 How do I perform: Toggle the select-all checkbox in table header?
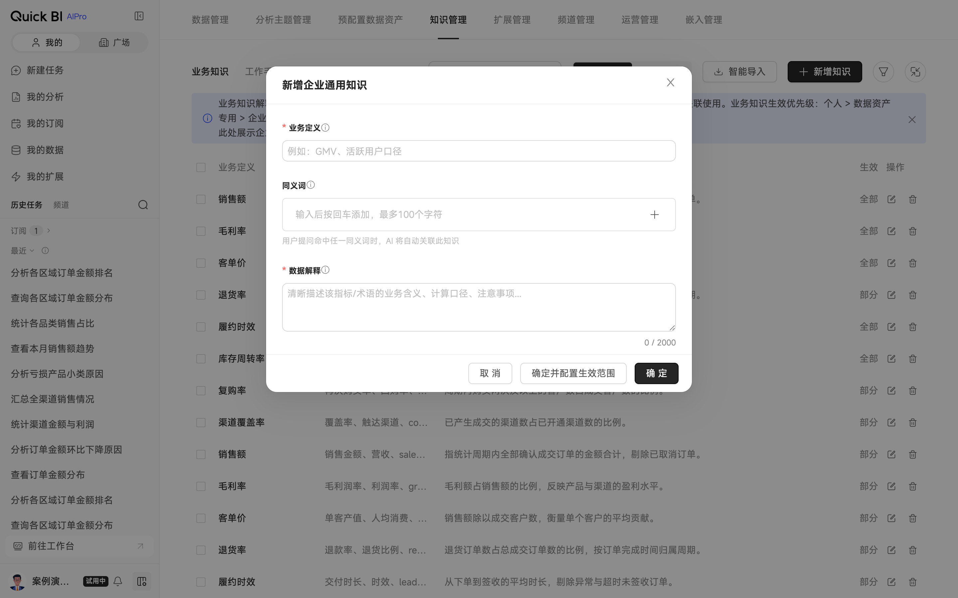[201, 167]
